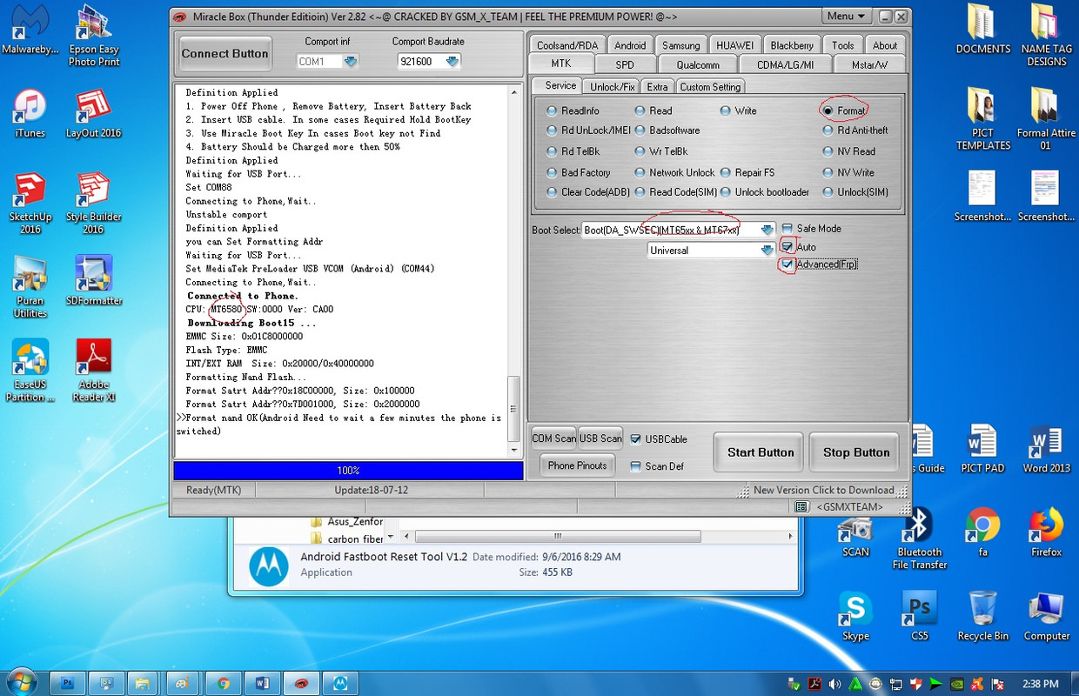
Task: Select the NV Read radio option
Action: [x=848, y=151]
